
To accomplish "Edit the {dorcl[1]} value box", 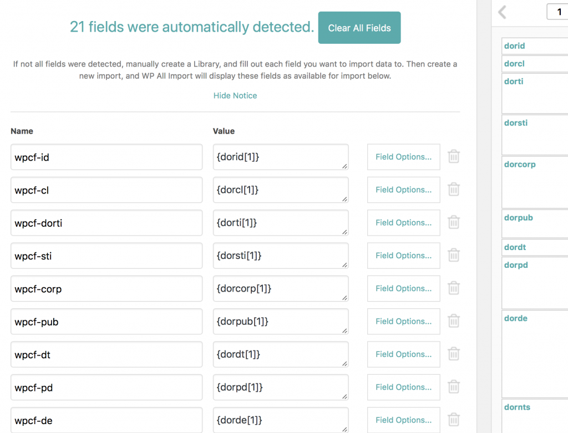I will click(x=281, y=190).
